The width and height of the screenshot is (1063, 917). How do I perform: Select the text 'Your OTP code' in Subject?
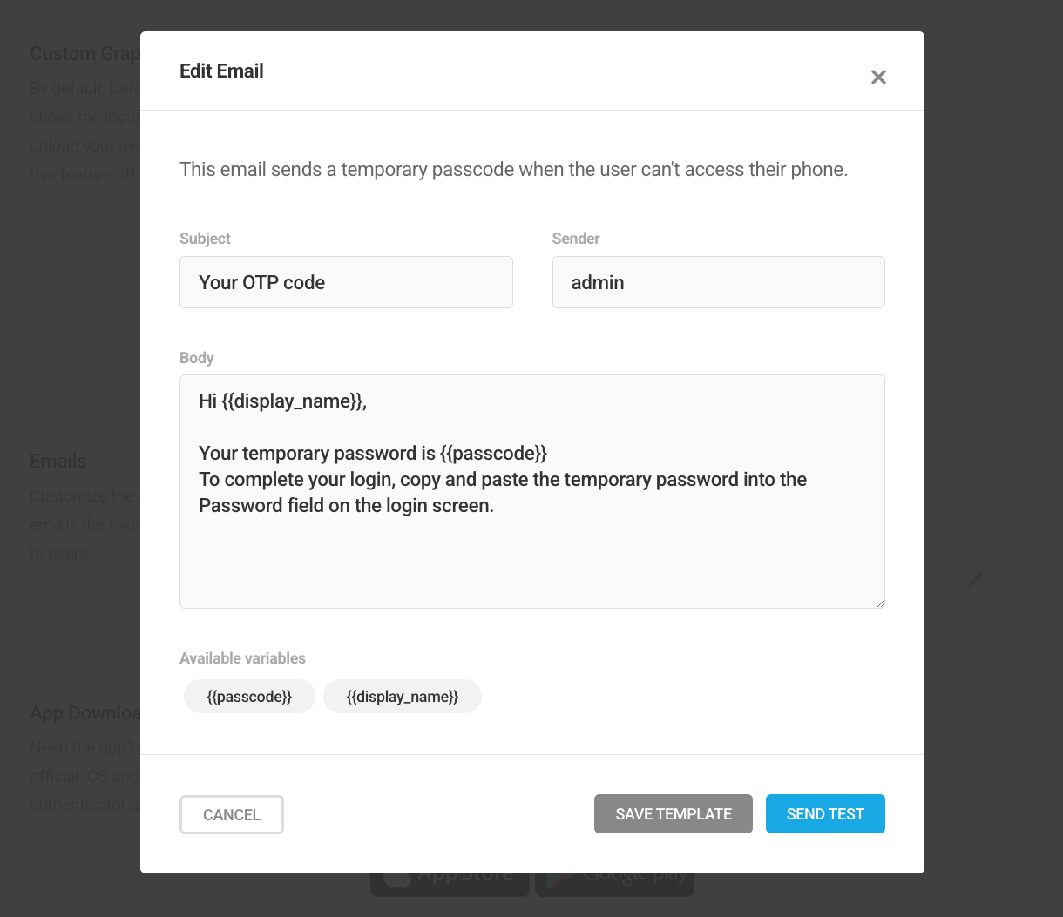[262, 282]
